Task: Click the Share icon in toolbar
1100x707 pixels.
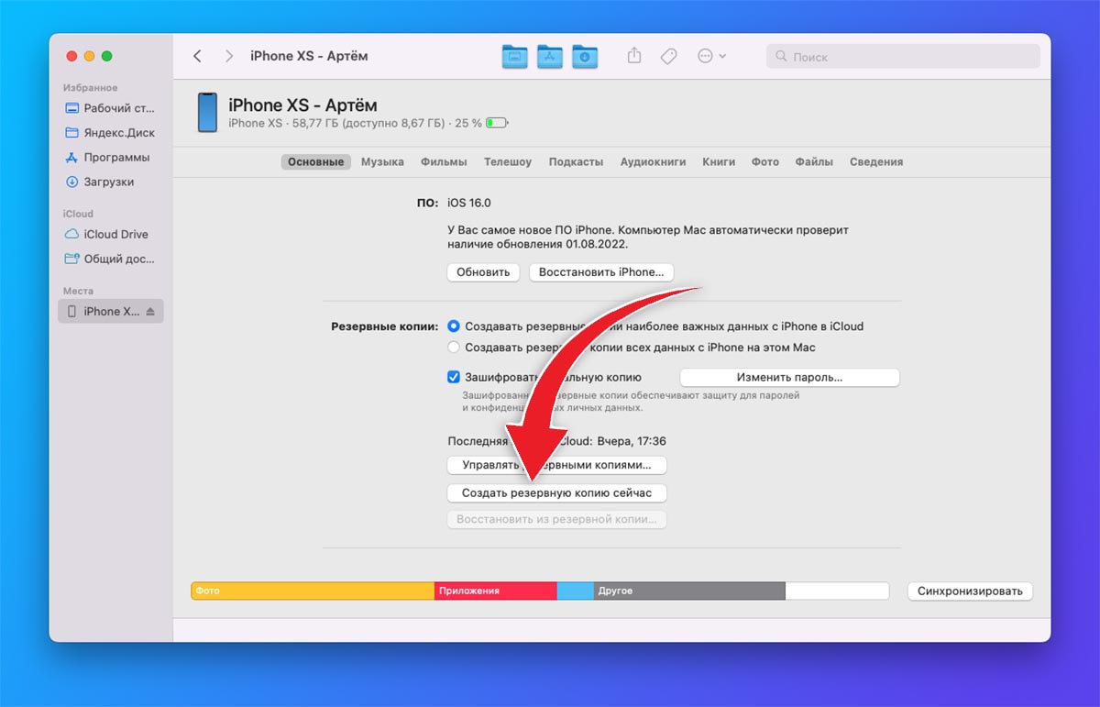Action: pyautogui.click(x=634, y=55)
